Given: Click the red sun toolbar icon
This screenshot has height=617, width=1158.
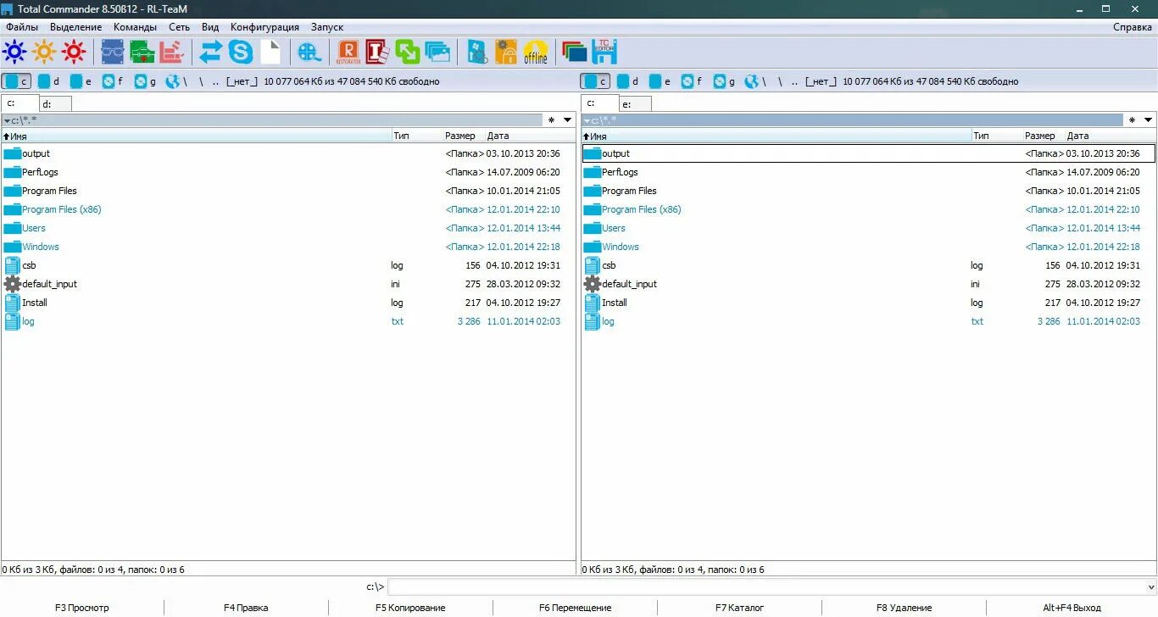Looking at the screenshot, I should coord(74,53).
